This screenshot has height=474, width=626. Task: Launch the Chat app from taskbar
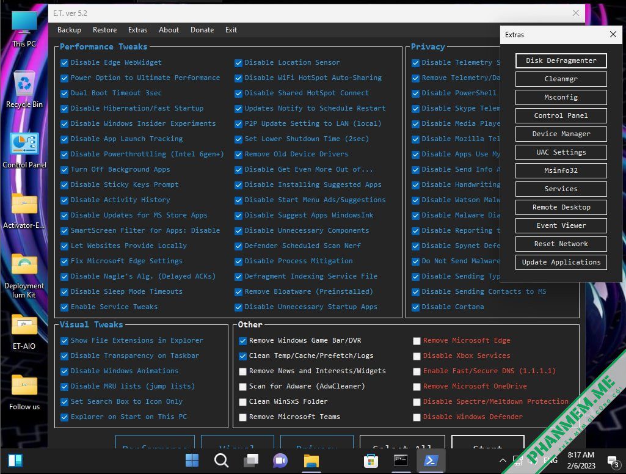coord(280,461)
